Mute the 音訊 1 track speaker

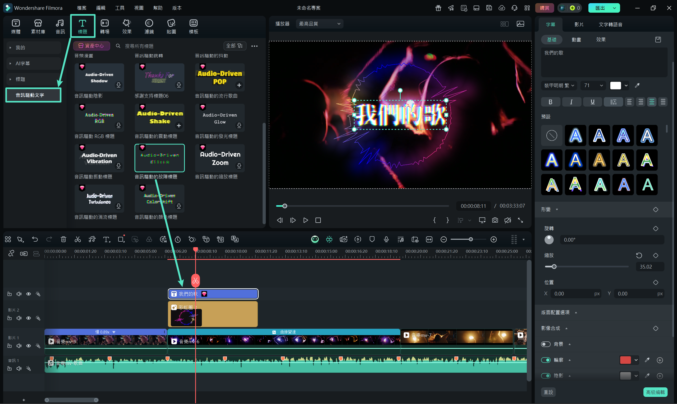pos(19,368)
